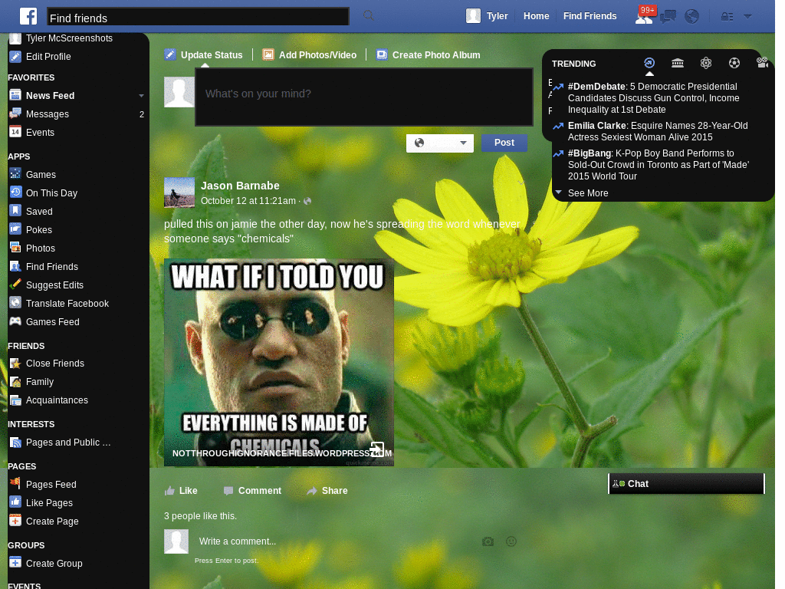Open privacy shortcuts lock icon
Image resolution: width=785 pixels, height=589 pixels.
pos(727,17)
